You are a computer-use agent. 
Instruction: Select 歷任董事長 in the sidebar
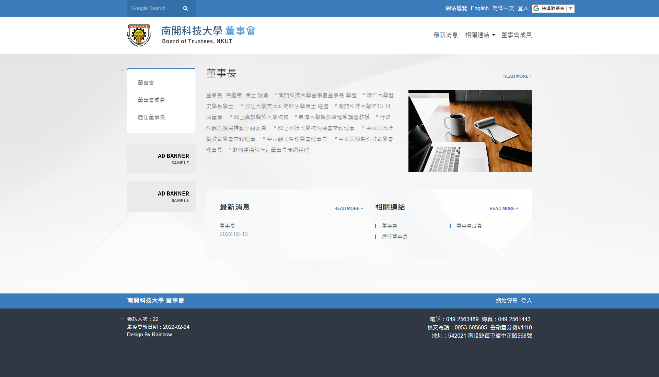tap(151, 117)
